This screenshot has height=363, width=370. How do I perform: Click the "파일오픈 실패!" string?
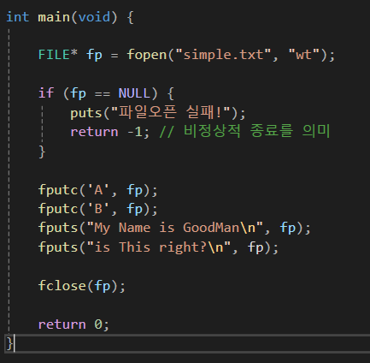click(x=170, y=112)
